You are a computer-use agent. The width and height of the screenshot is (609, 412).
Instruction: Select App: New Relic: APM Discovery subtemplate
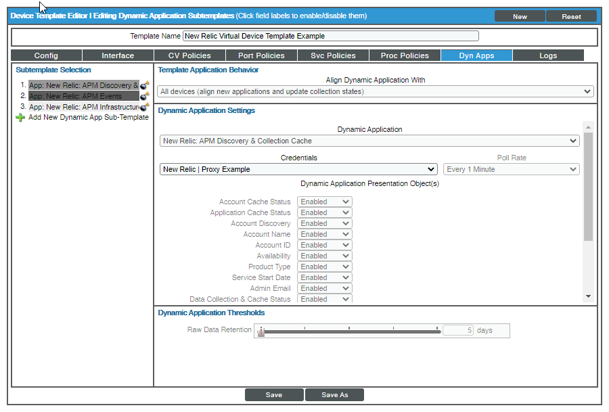click(x=83, y=85)
